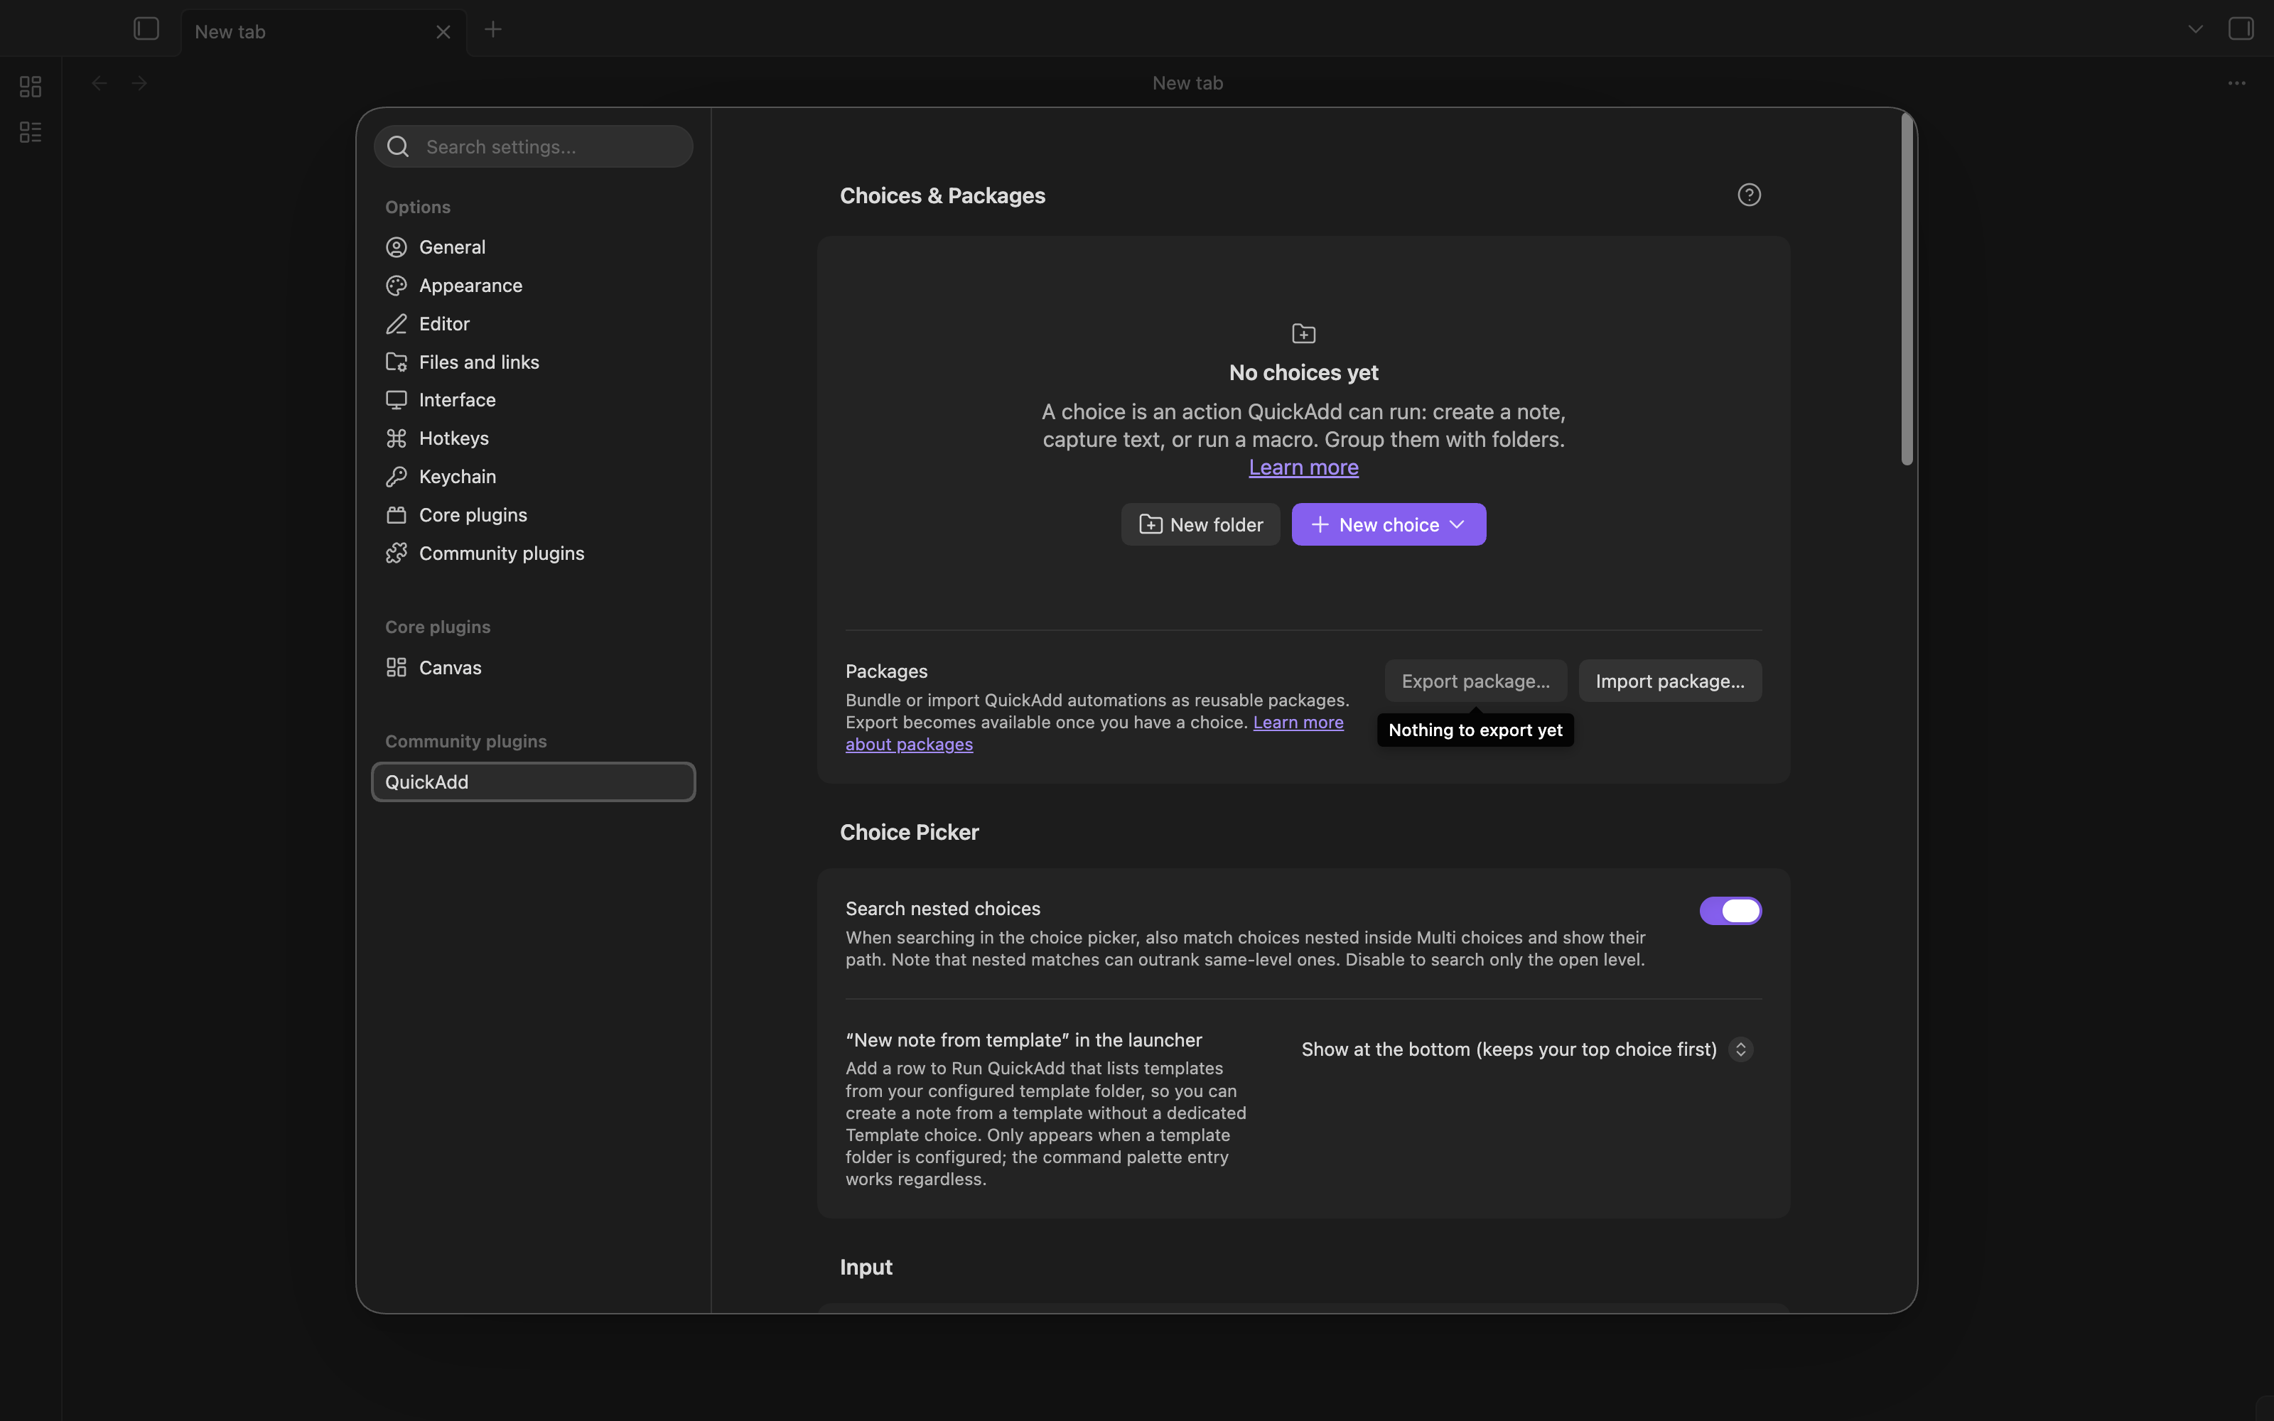Select QuickAdd plugin settings
Viewport: 2274px width, 1421px height.
point(534,782)
